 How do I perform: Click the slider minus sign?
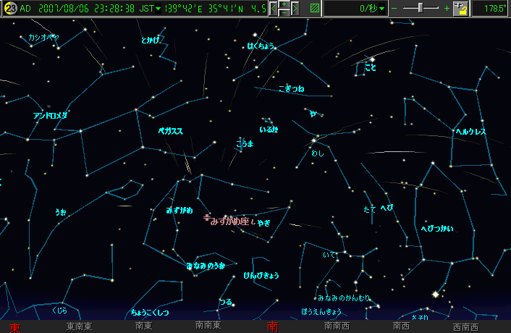pyautogui.click(x=395, y=9)
